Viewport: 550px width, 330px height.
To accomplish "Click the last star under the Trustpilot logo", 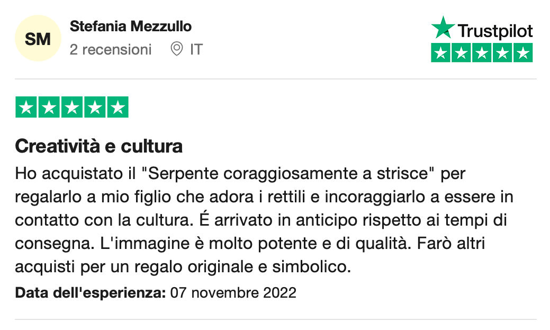I will (x=523, y=53).
